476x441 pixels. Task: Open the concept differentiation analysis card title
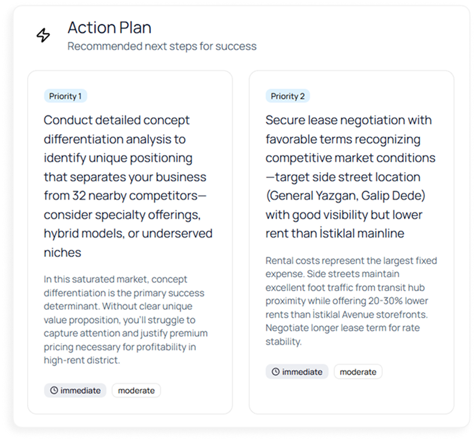point(128,186)
